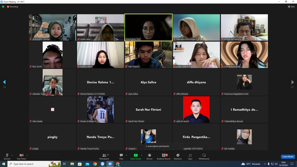Select angga permana's video tile
297x167 pixels.
(x=245, y=27)
